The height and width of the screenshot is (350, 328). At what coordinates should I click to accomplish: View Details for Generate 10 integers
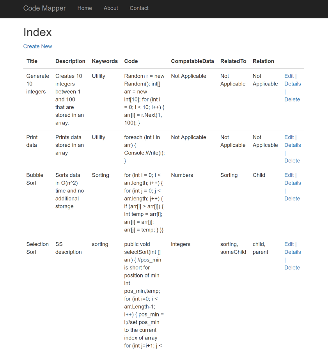pyautogui.click(x=293, y=84)
